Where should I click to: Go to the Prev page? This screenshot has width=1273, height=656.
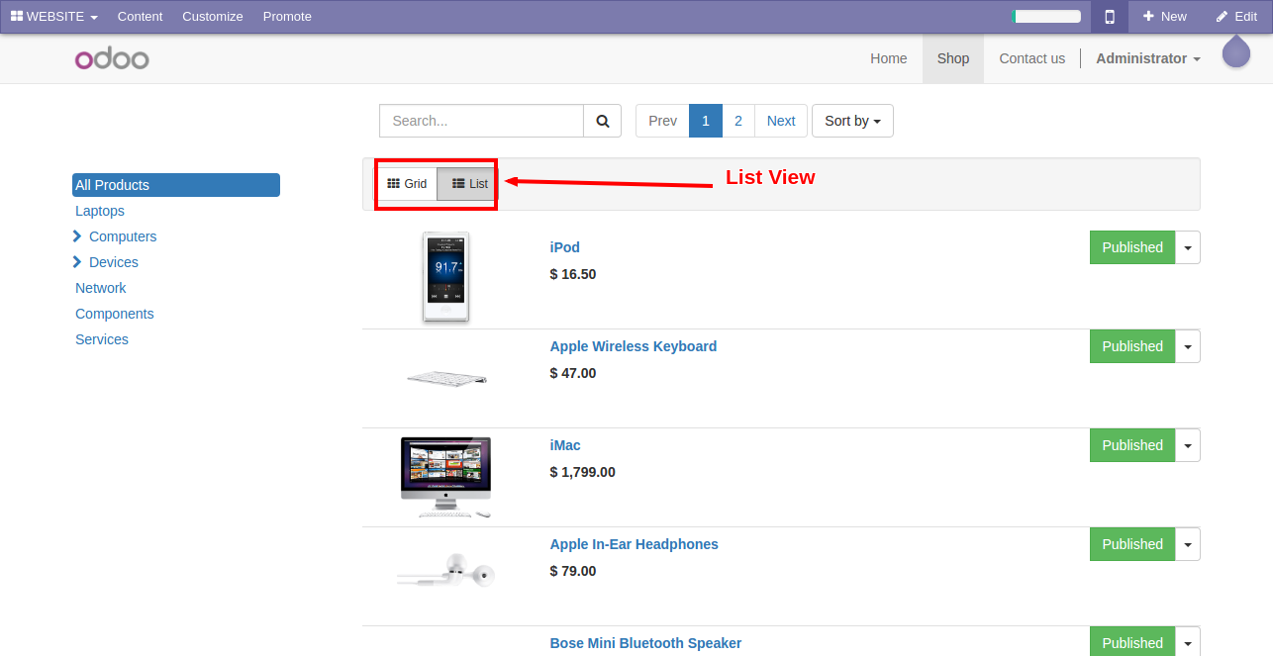(662, 121)
